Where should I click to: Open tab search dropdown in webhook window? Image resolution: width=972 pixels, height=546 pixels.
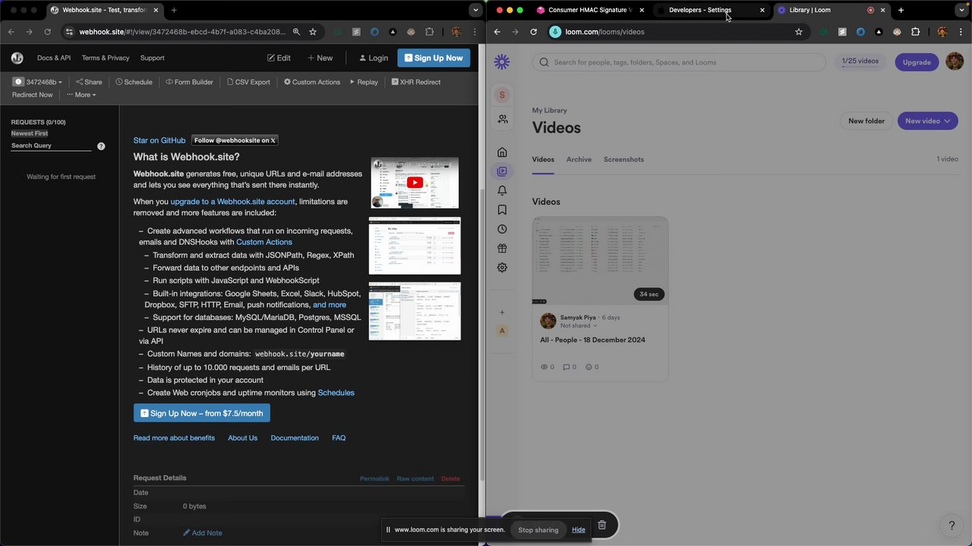(x=475, y=10)
